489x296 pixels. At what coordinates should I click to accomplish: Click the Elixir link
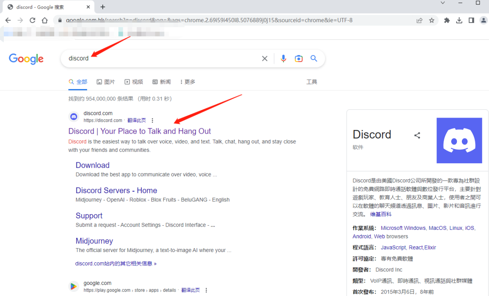coord(430,247)
